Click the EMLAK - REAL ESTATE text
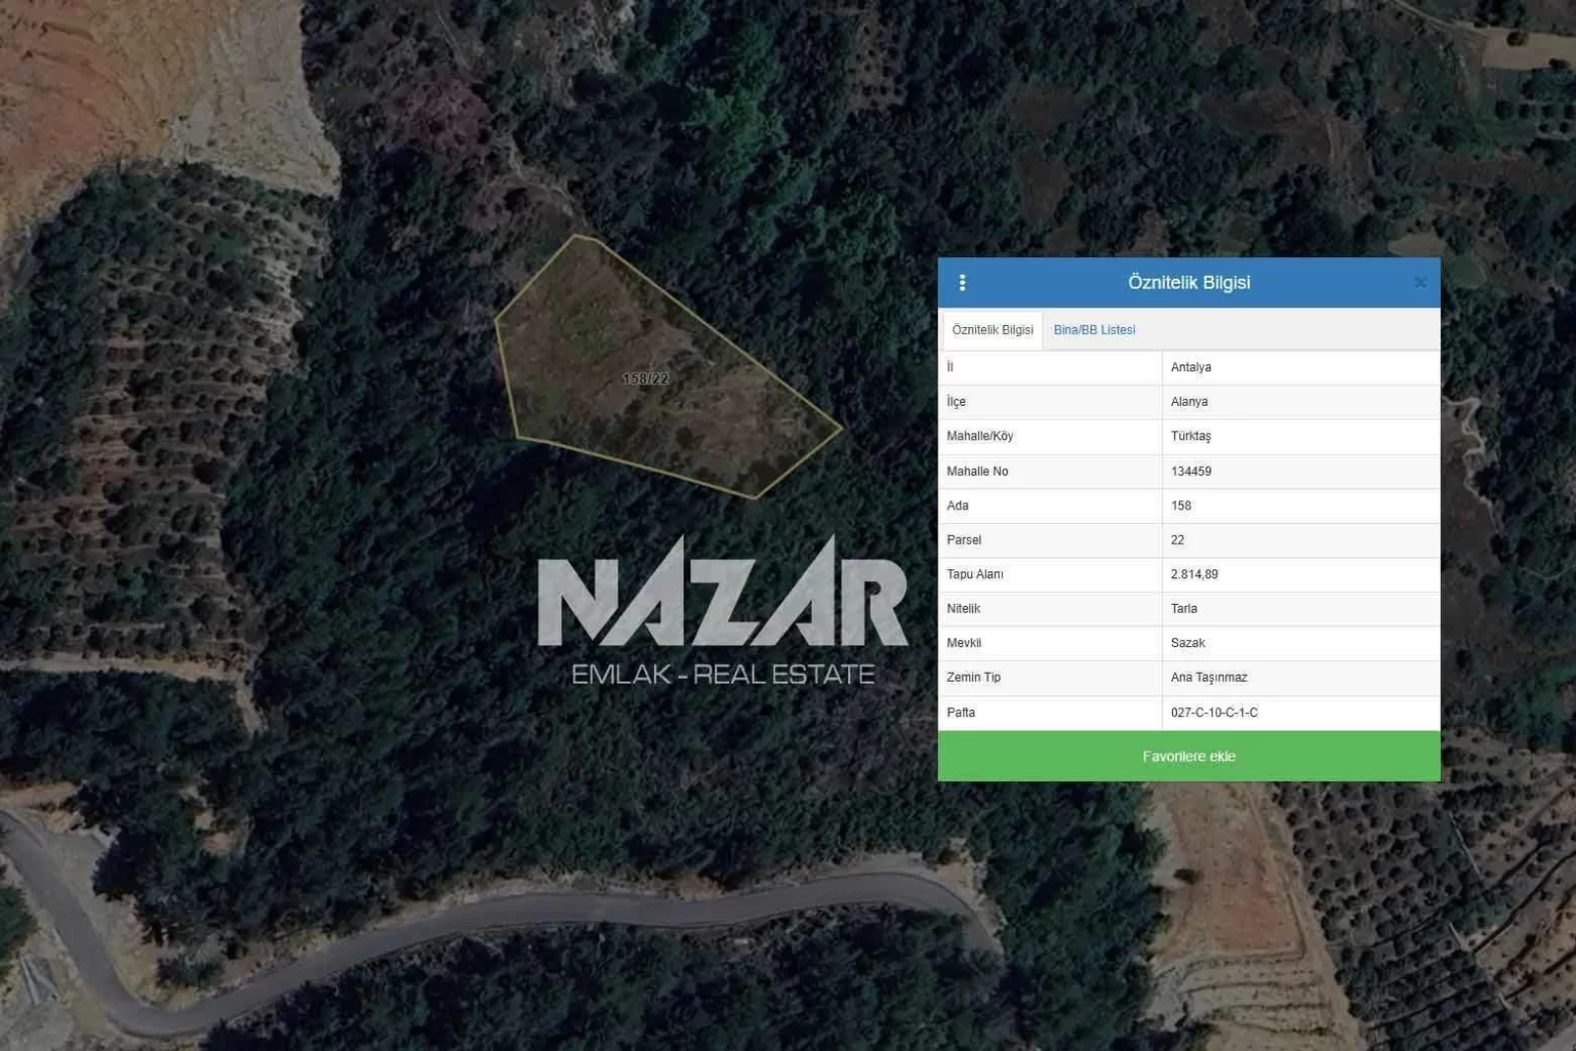This screenshot has width=1576, height=1051. (x=722, y=675)
